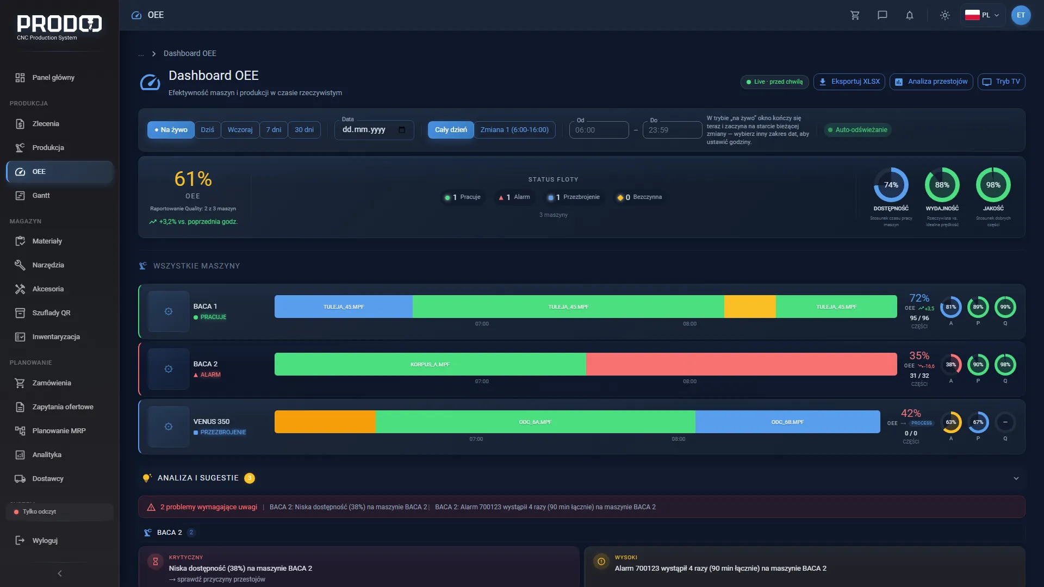Open Zlecenia in sidebar
Viewport: 1044px width, 587px height.
point(60,124)
